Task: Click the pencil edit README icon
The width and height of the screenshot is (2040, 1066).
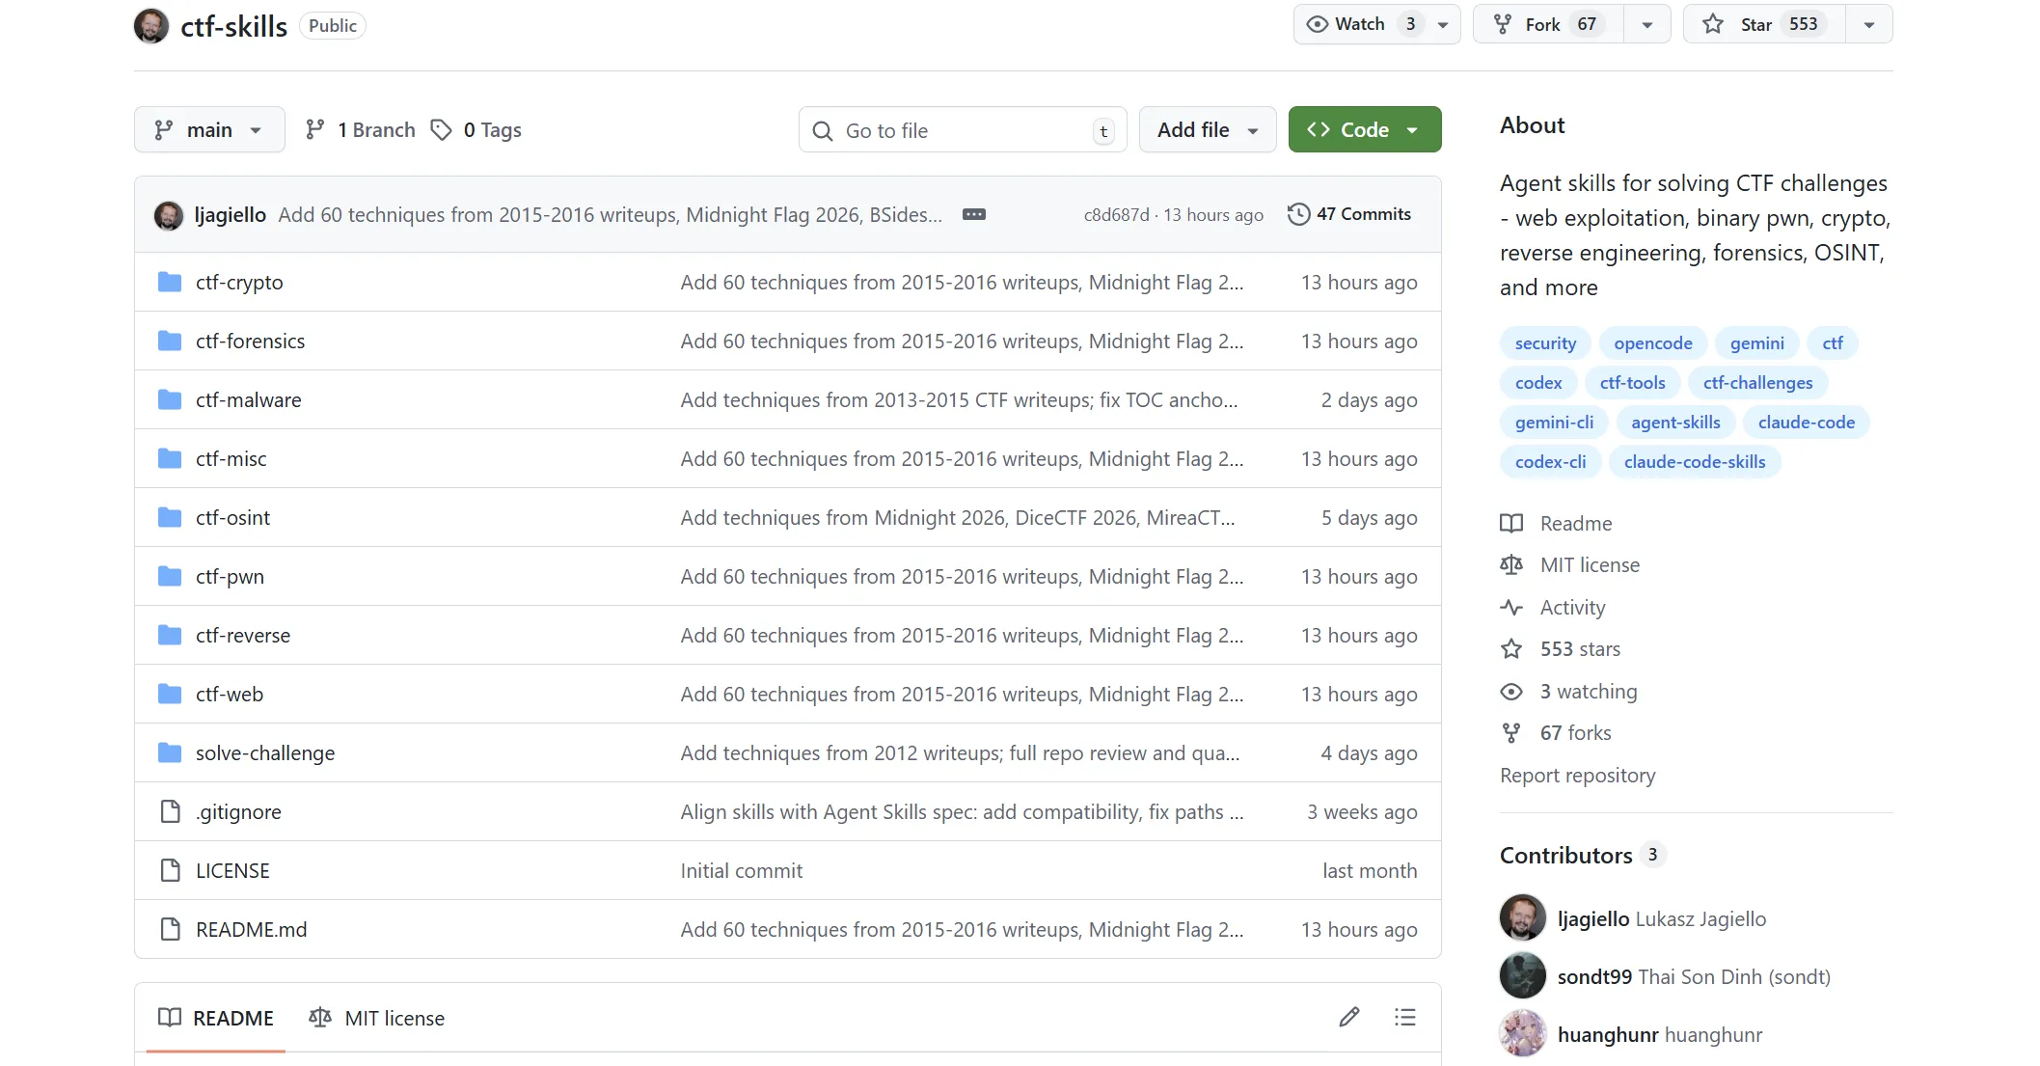Action: (1348, 1017)
